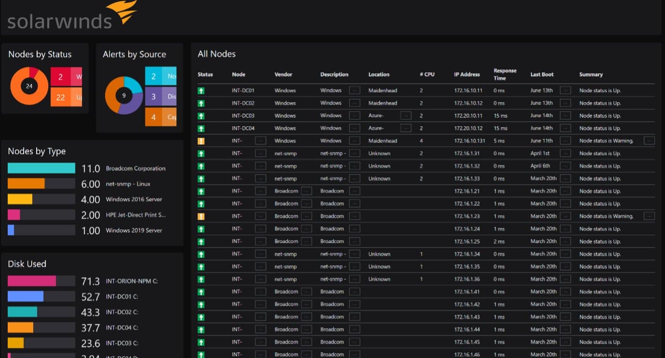Click the green status arrow for INT-DC04

[x=201, y=128]
